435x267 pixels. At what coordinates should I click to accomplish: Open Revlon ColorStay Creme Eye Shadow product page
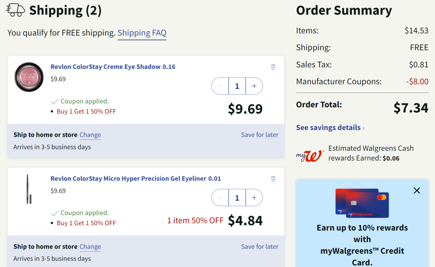[113, 67]
